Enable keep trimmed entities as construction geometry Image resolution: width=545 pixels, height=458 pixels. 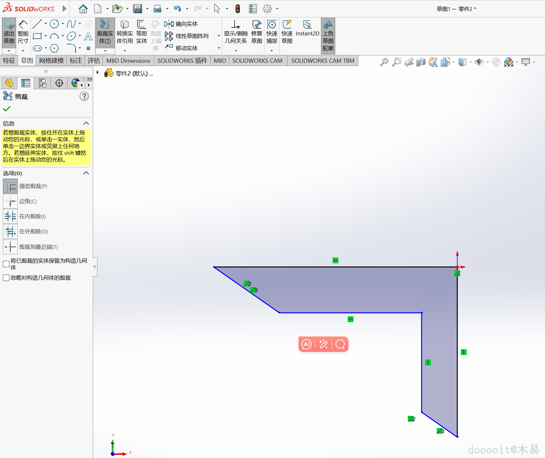click(6, 264)
